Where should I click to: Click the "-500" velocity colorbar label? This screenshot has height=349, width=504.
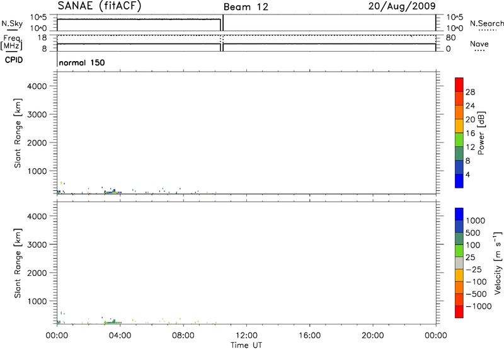click(476, 294)
